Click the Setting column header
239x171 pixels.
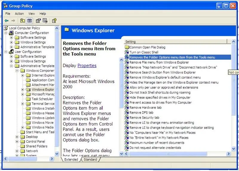[176, 42]
